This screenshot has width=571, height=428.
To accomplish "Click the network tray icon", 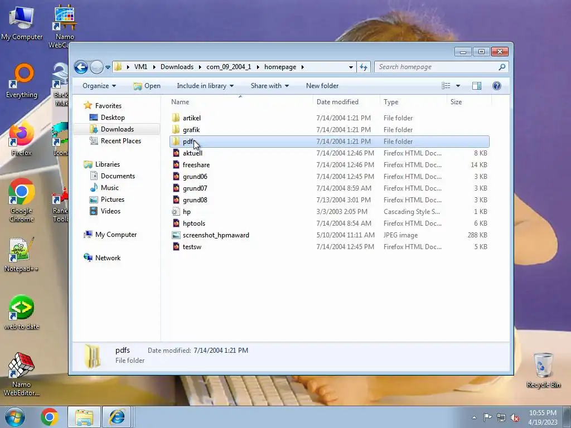I will tap(501, 417).
